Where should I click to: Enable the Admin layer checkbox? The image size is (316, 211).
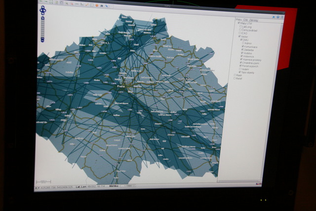[243, 43]
